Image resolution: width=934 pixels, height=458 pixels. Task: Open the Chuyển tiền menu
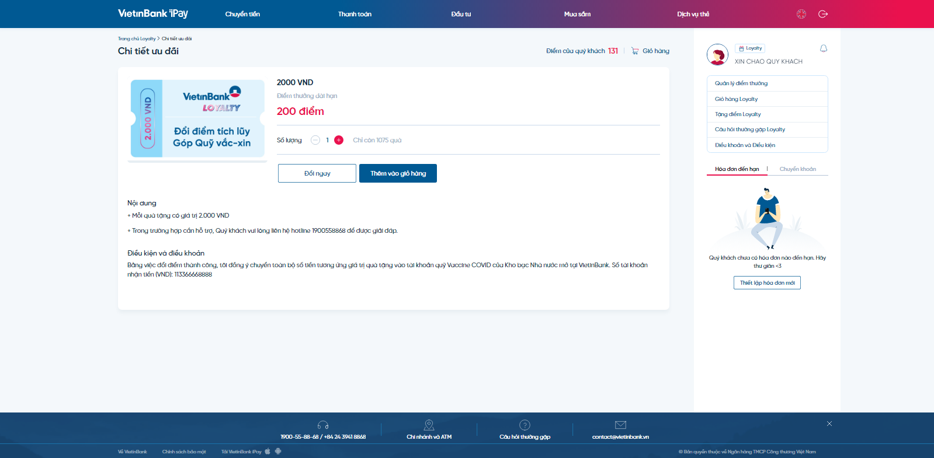coord(242,14)
